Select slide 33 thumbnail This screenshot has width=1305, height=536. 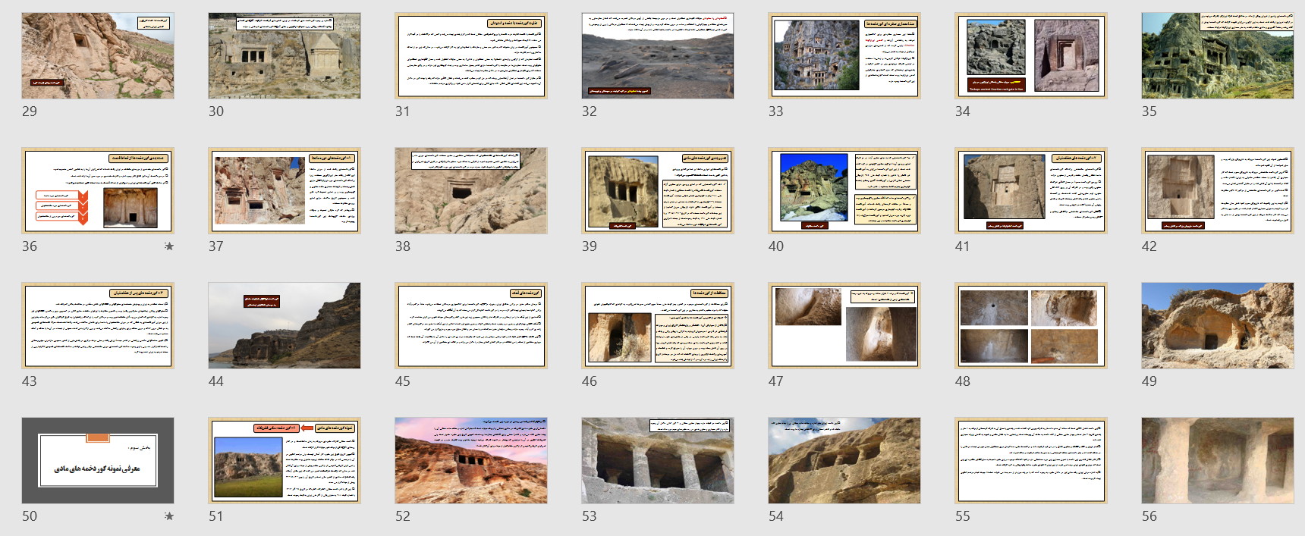point(844,55)
